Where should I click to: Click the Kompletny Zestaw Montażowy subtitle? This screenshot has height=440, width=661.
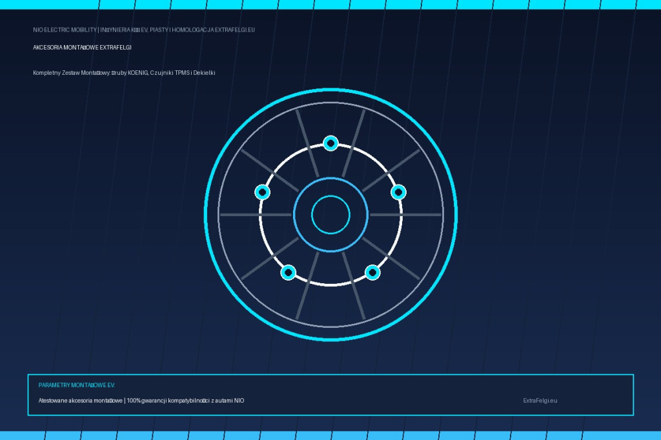(x=124, y=73)
